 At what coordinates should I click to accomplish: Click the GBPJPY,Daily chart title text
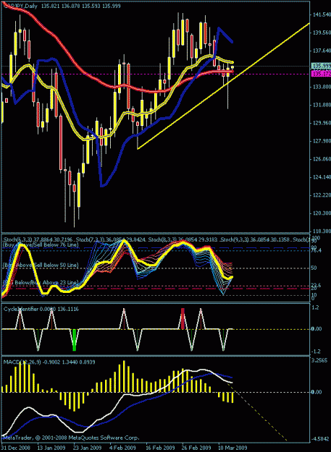tap(20, 6)
